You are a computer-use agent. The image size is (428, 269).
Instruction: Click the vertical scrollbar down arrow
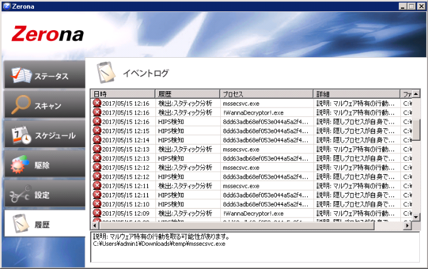(416, 217)
